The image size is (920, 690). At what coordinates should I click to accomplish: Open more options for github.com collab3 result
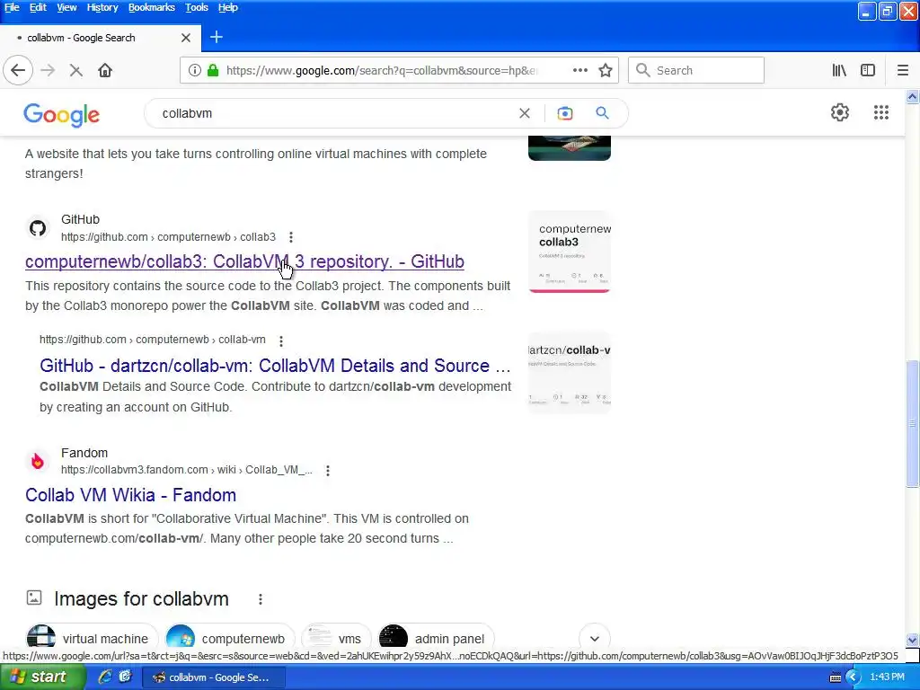click(x=291, y=237)
